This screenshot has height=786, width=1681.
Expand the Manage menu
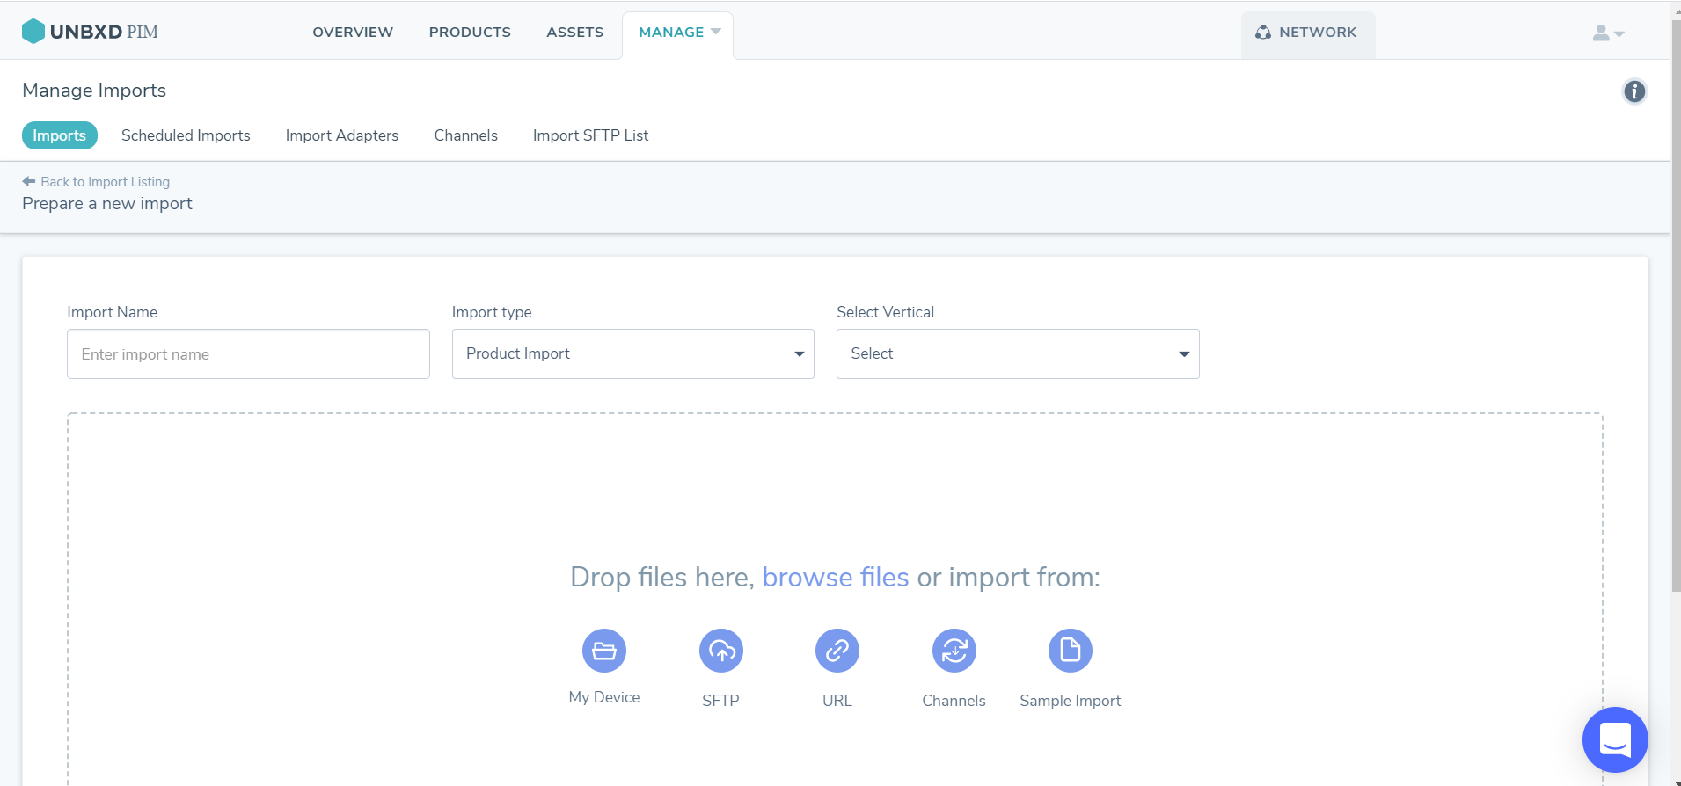[678, 35]
